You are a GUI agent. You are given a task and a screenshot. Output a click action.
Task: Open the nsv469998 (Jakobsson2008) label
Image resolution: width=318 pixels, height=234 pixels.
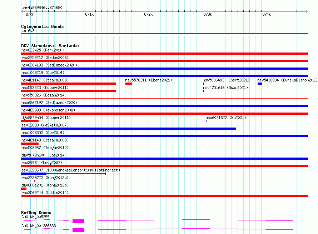[48, 110]
